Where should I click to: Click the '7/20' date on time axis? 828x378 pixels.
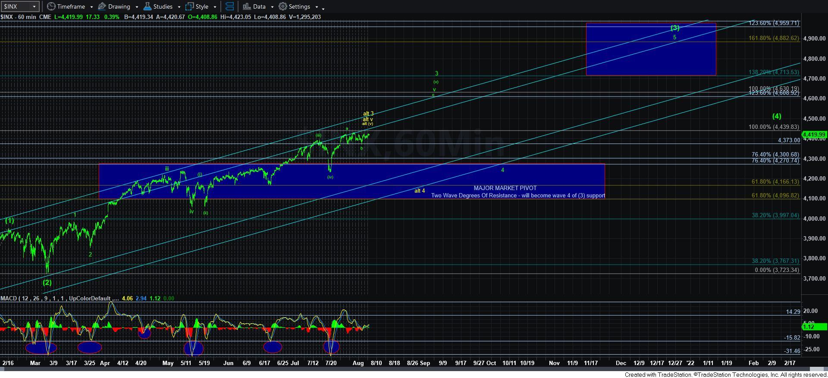330,363
